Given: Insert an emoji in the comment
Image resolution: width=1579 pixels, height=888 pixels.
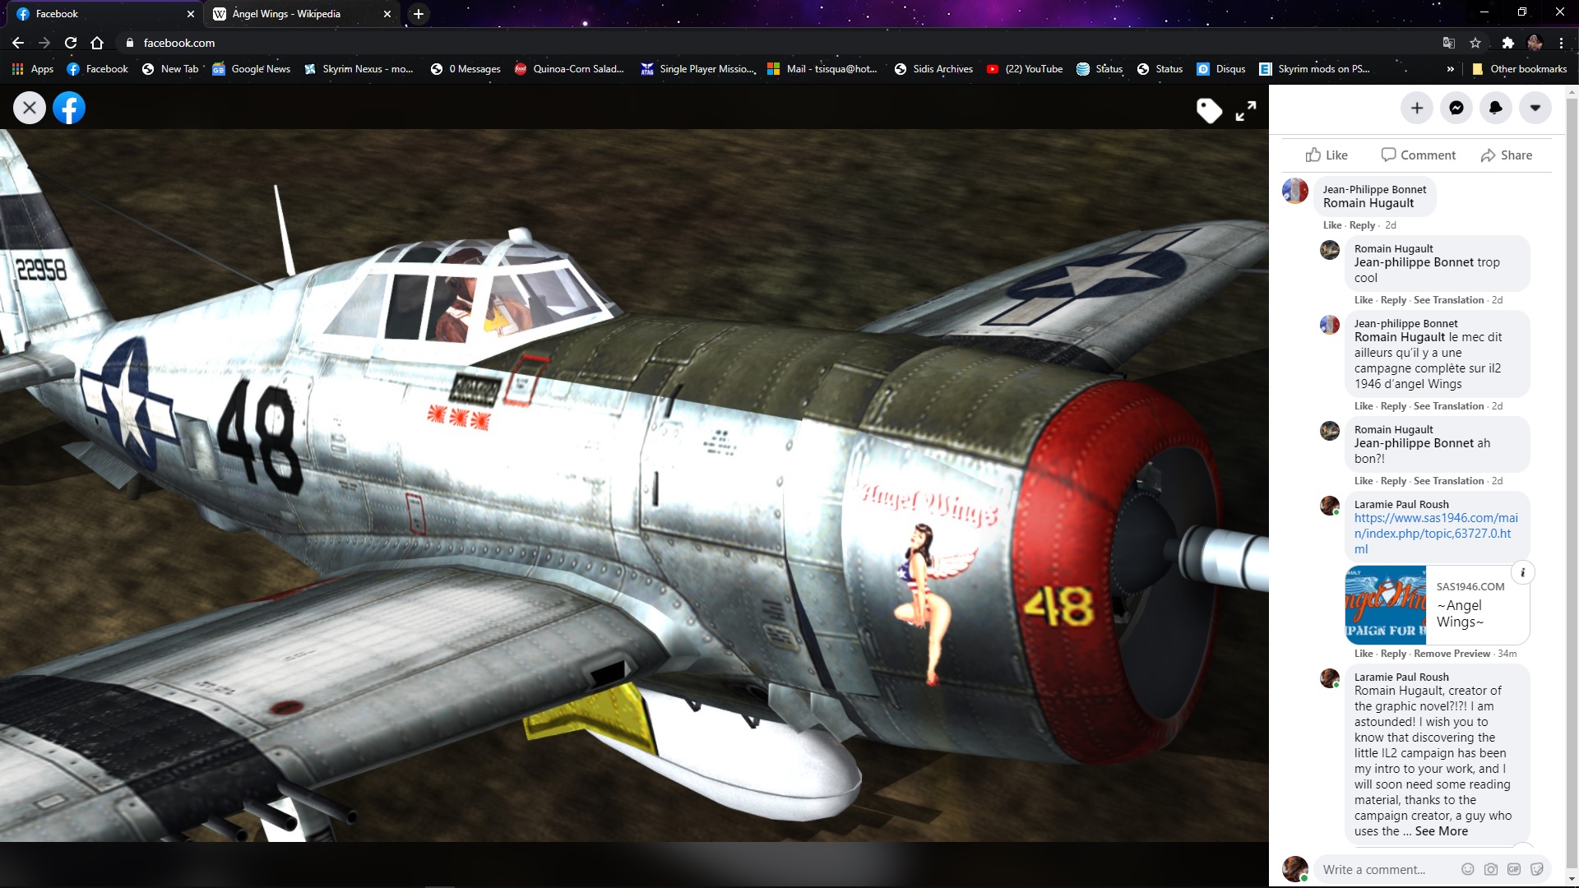Looking at the screenshot, I should click(x=1467, y=869).
